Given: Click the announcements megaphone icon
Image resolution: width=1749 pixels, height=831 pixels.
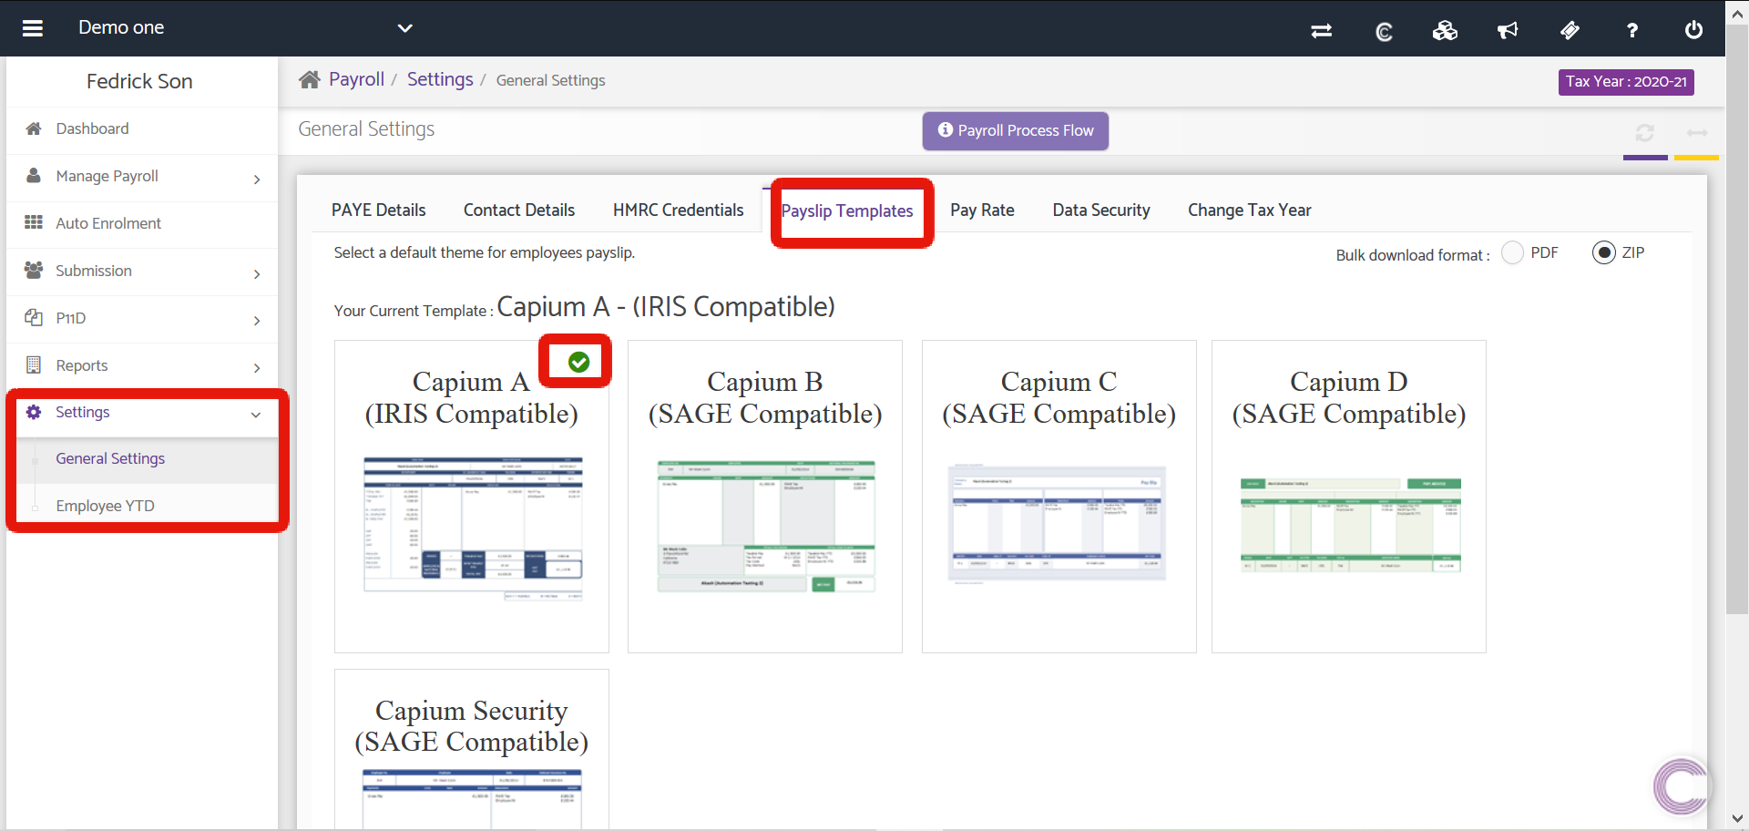Looking at the screenshot, I should [1508, 31].
